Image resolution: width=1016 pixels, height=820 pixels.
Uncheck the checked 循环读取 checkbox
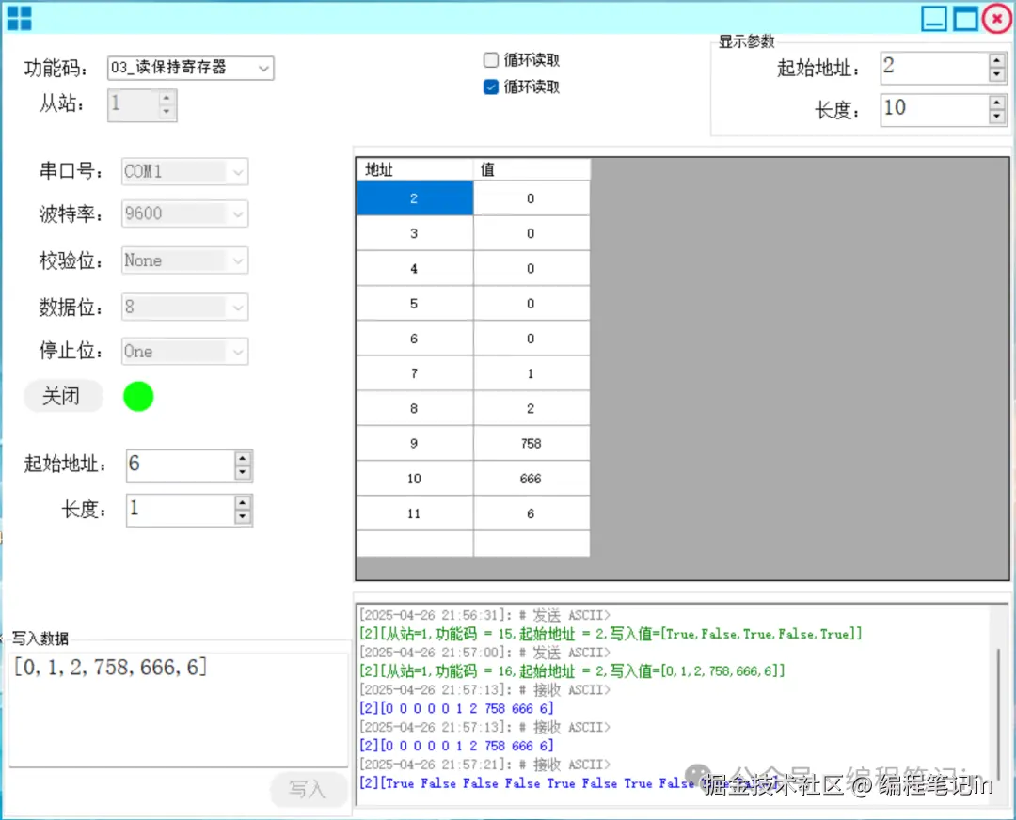pyautogui.click(x=490, y=87)
